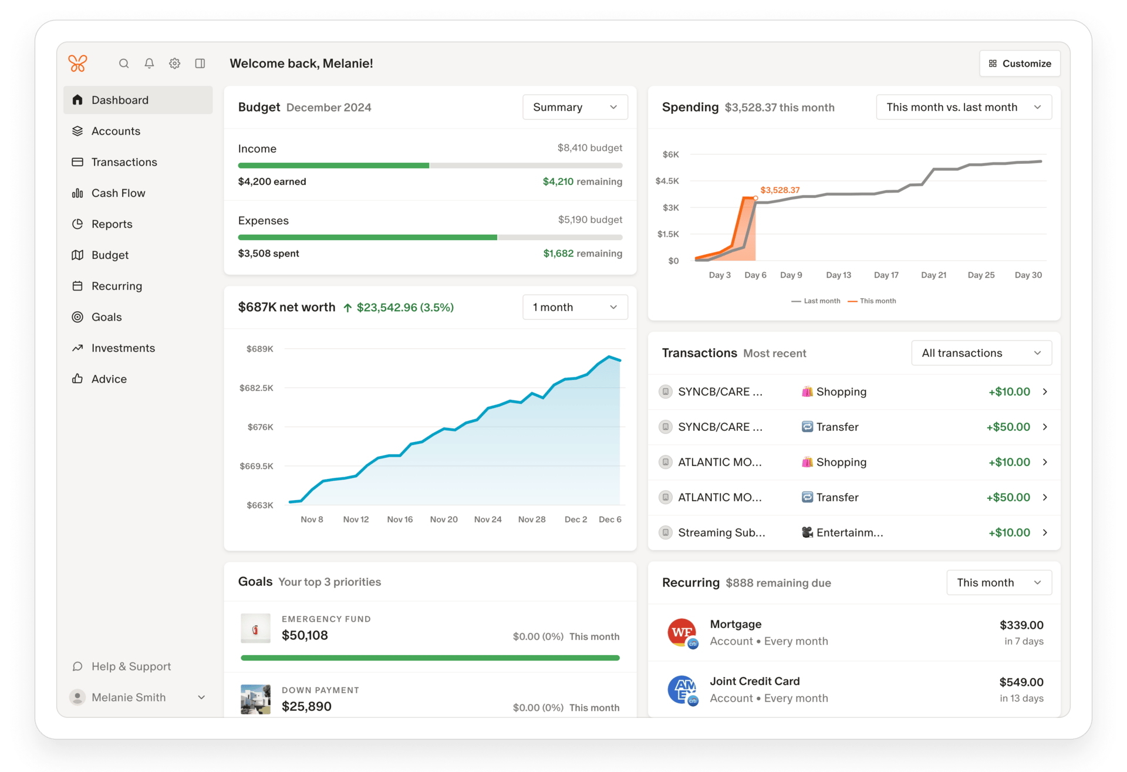Open Budget Summary dropdown

(x=575, y=107)
